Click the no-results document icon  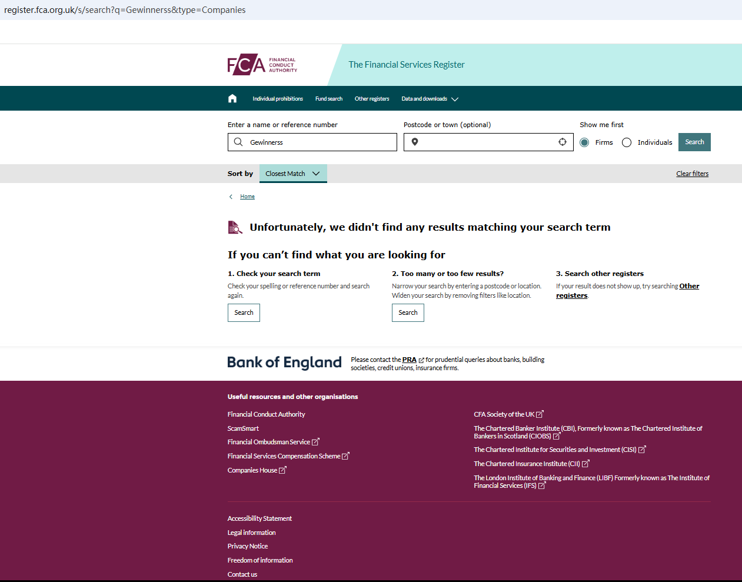pyautogui.click(x=235, y=227)
